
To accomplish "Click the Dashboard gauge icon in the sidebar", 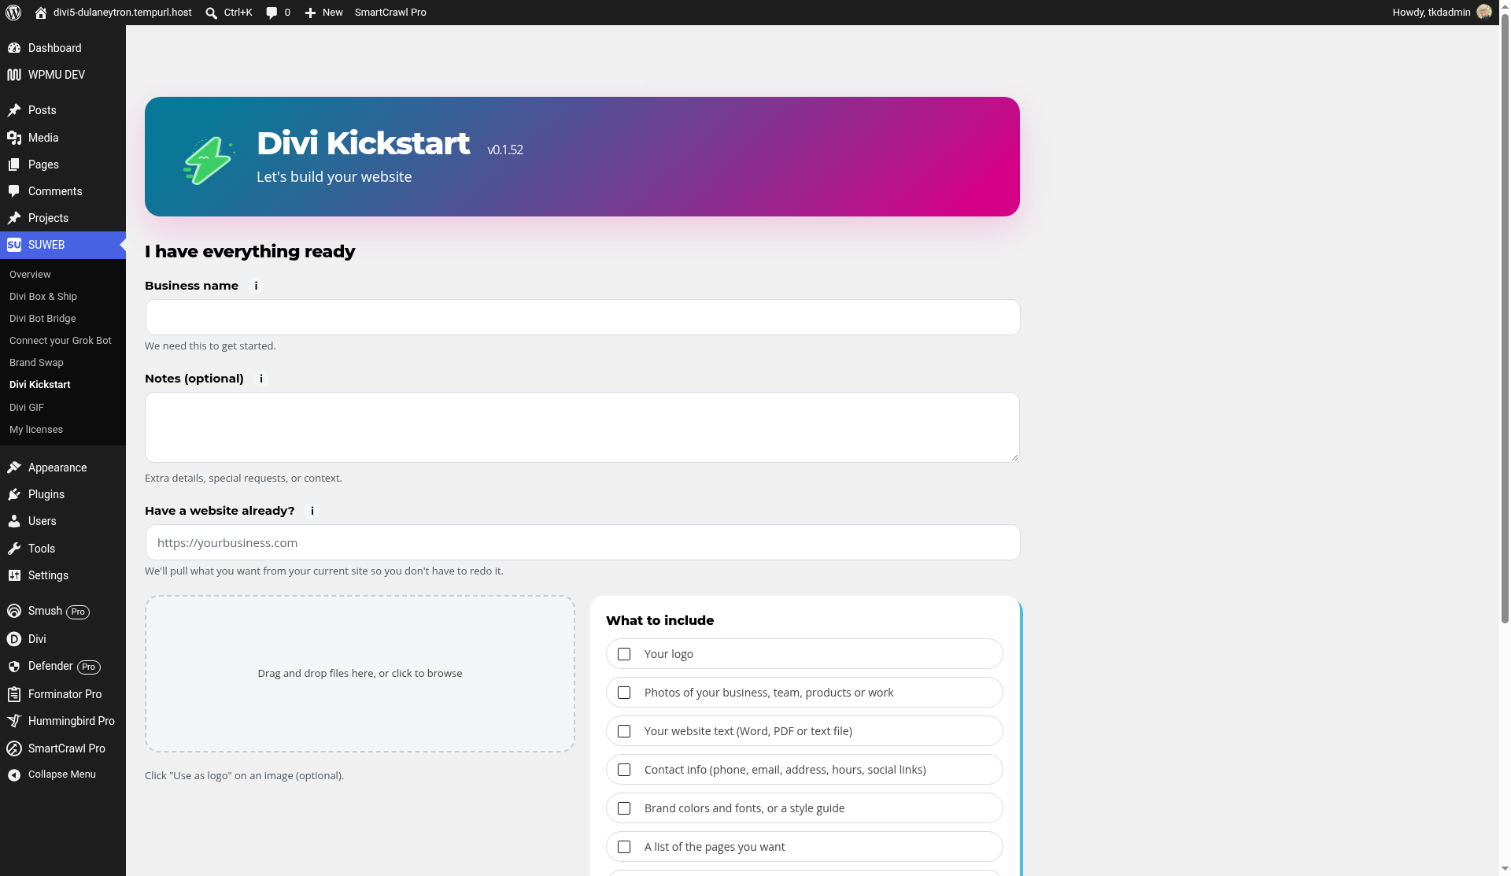I will tap(14, 48).
